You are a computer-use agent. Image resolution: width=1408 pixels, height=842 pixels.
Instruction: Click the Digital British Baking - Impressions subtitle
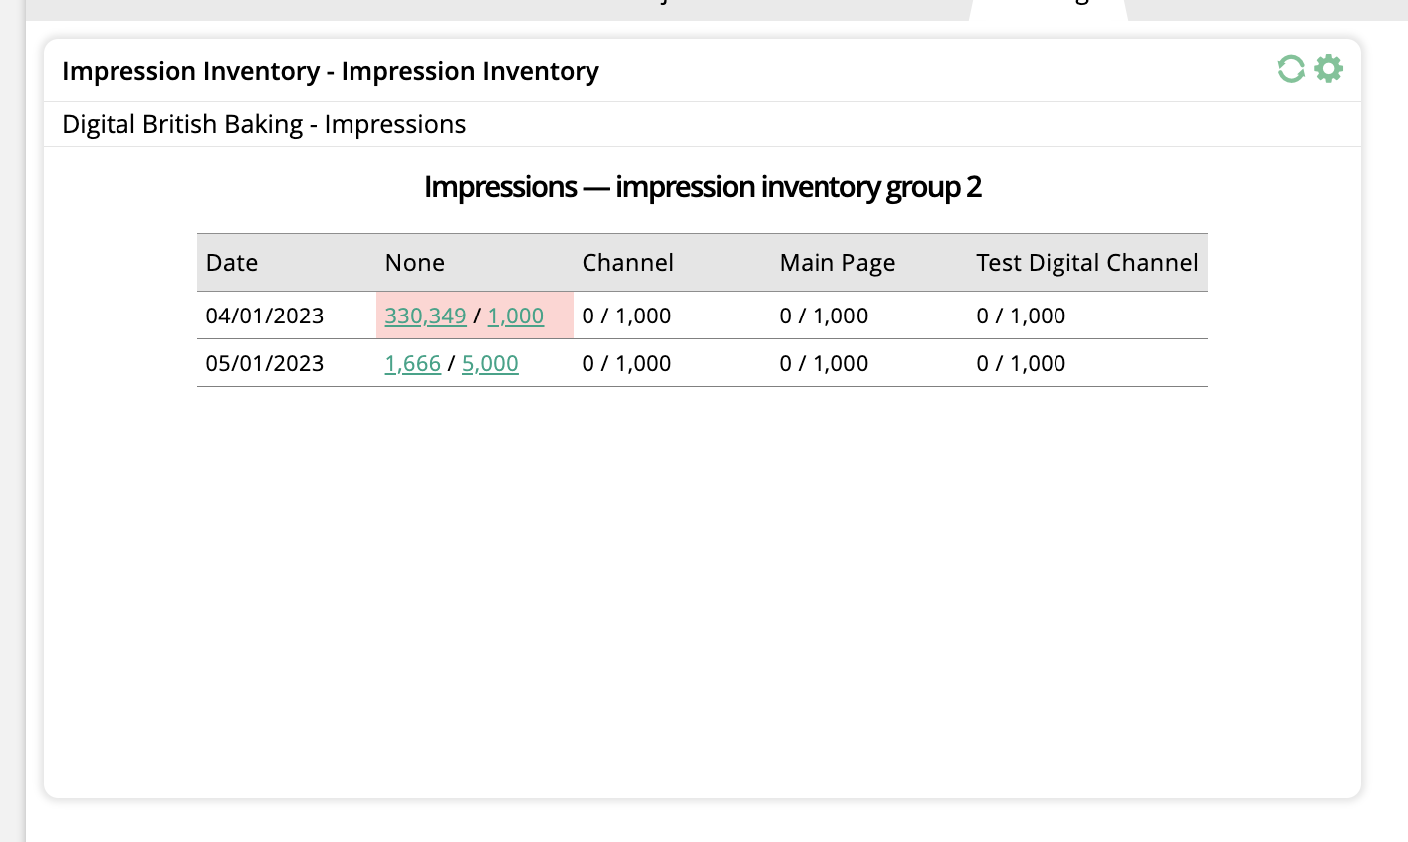[x=264, y=124]
